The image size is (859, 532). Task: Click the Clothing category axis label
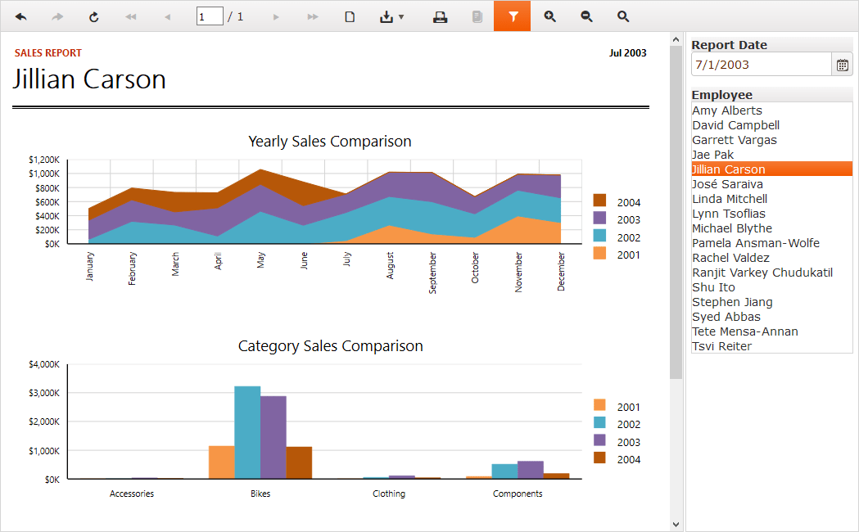[389, 494]
